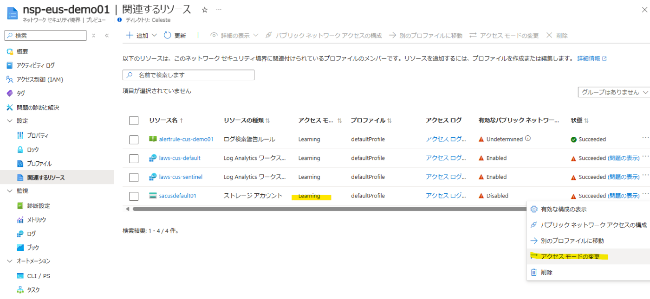
Task: Open the グループはありません dropdown
Action: [x=614, y=92]
